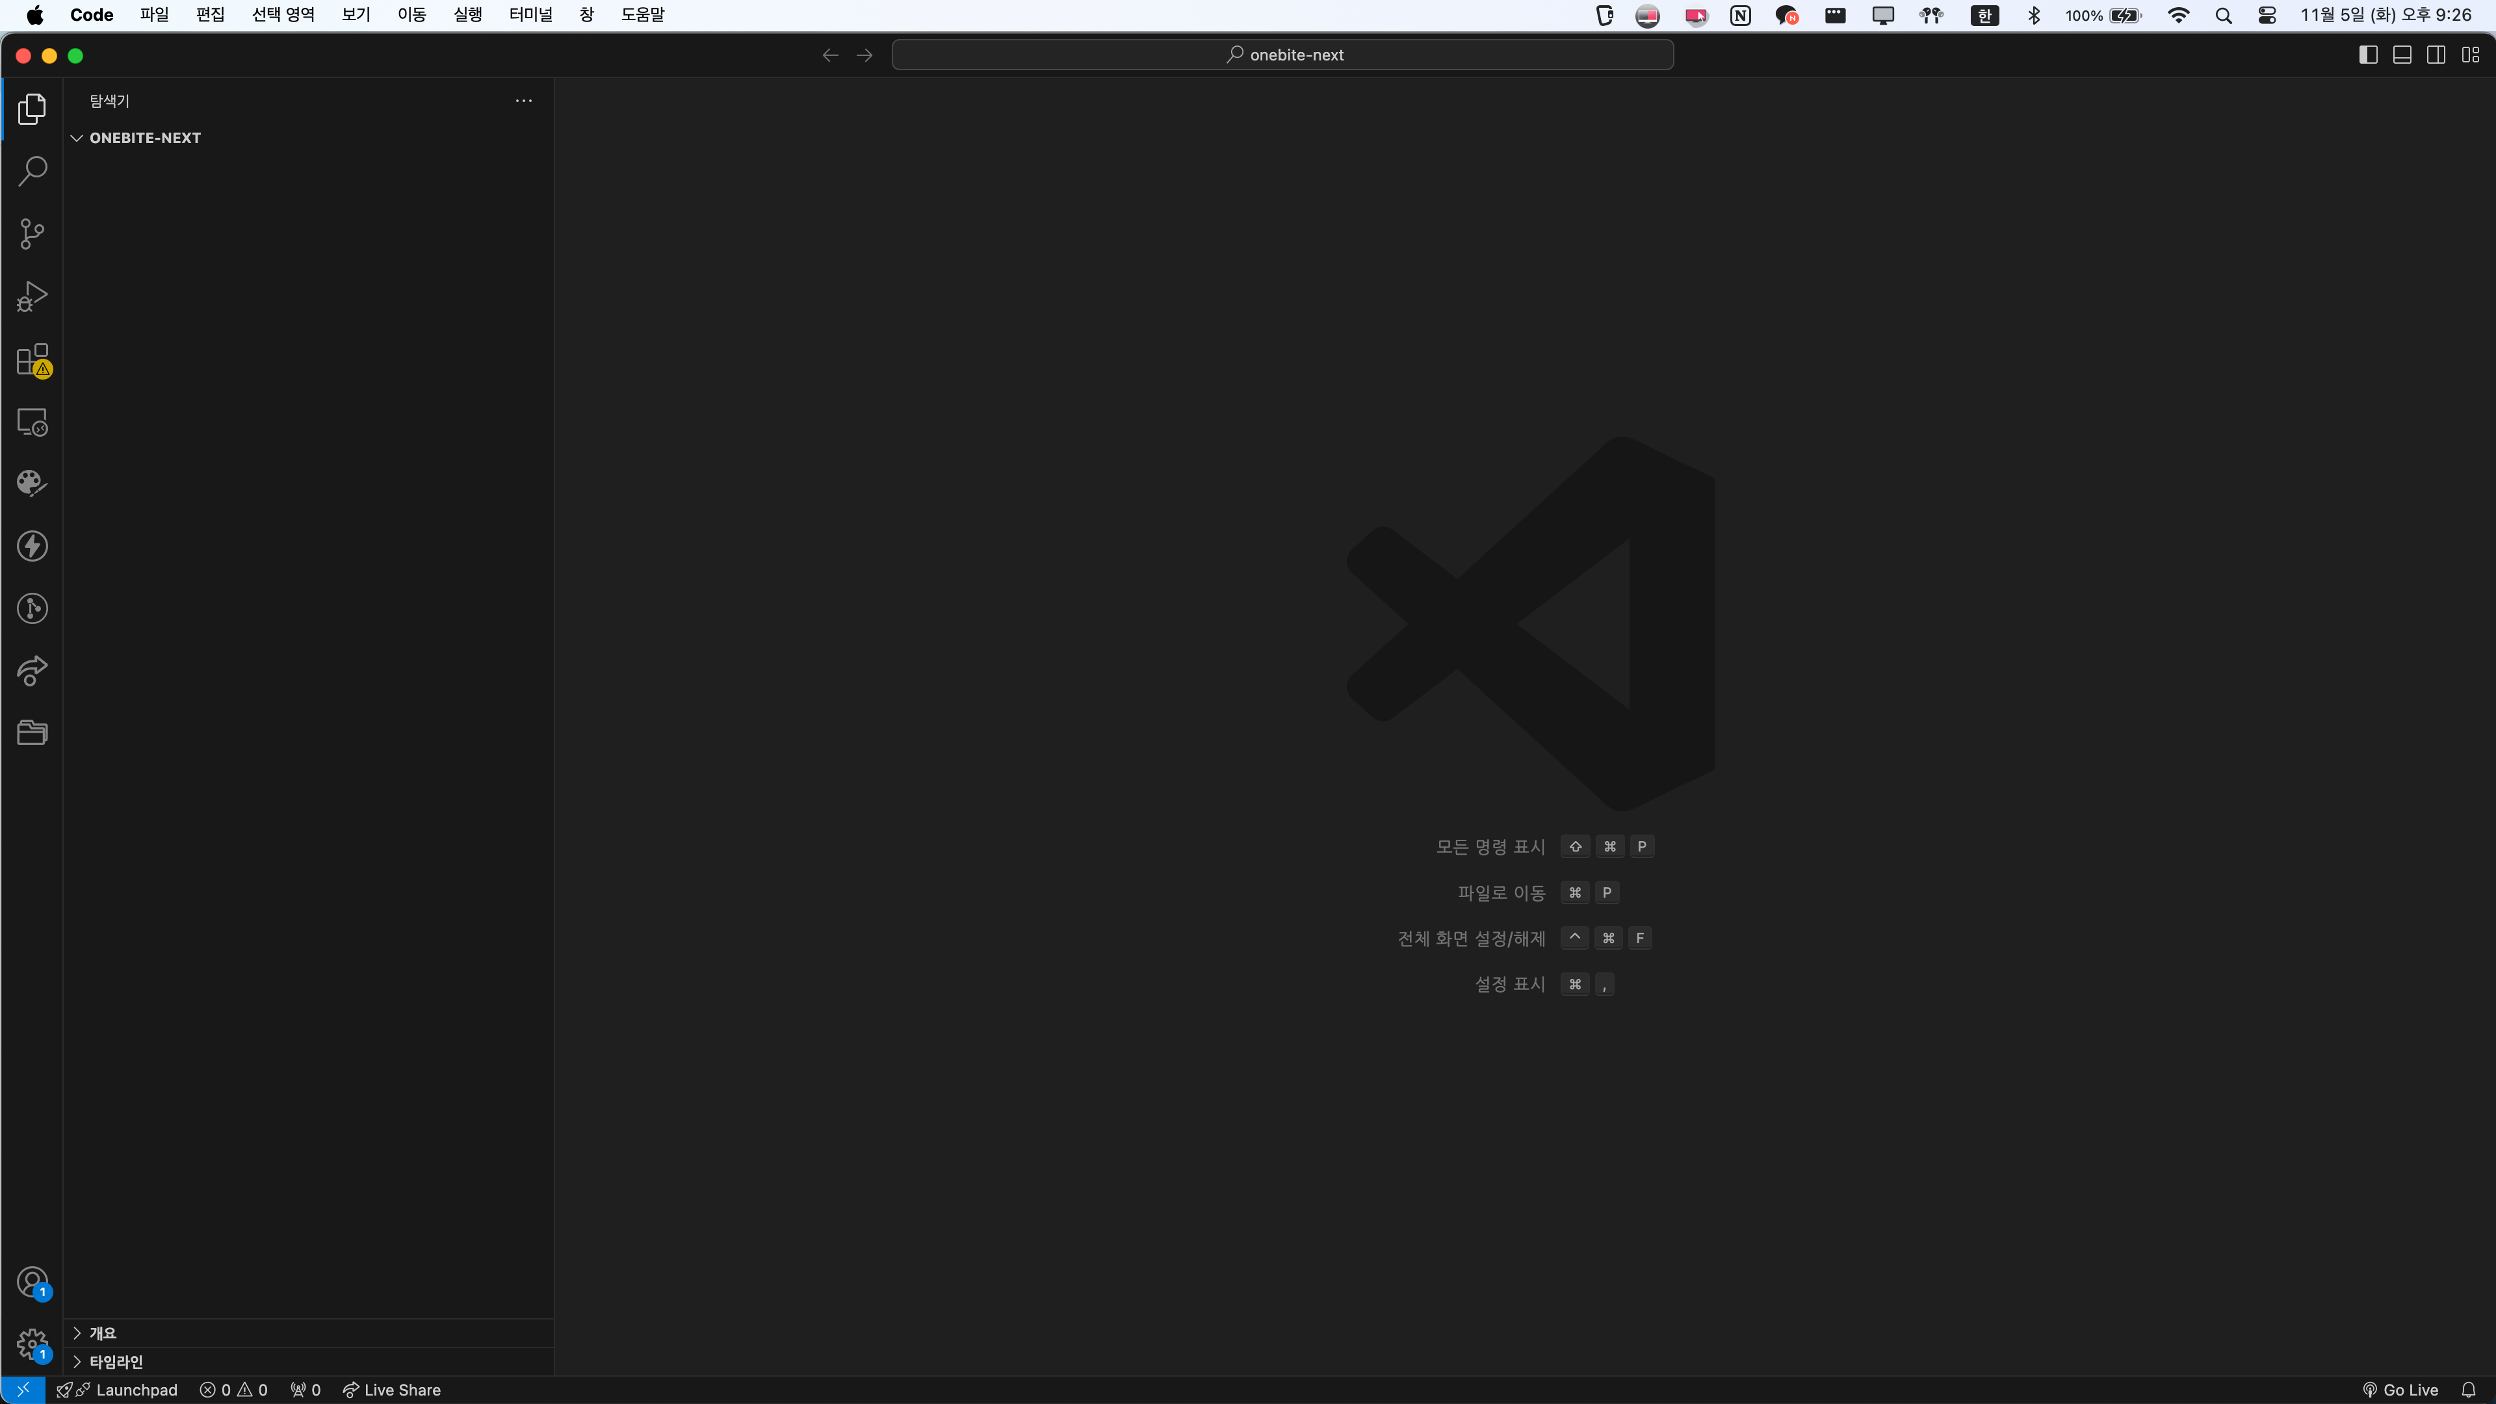Click Live Share in status bar
Viewport: 2496px width, 1404px height.
tap(391, 1390)
